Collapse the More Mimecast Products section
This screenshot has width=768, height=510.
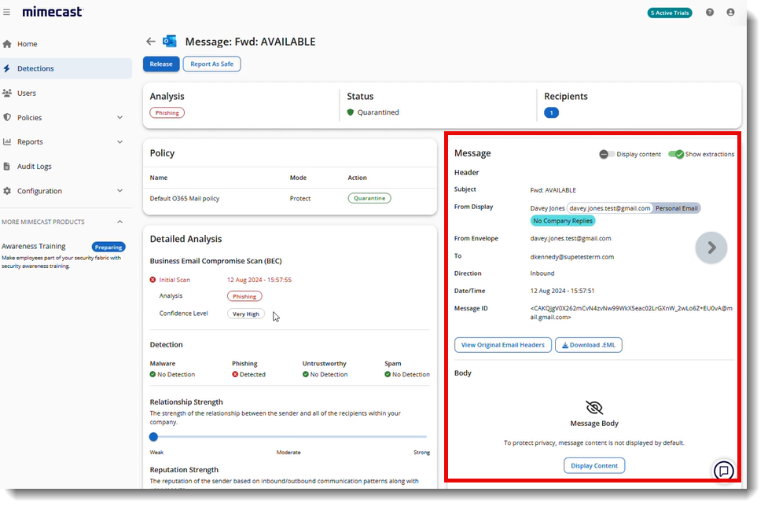[x=120, y=222]
